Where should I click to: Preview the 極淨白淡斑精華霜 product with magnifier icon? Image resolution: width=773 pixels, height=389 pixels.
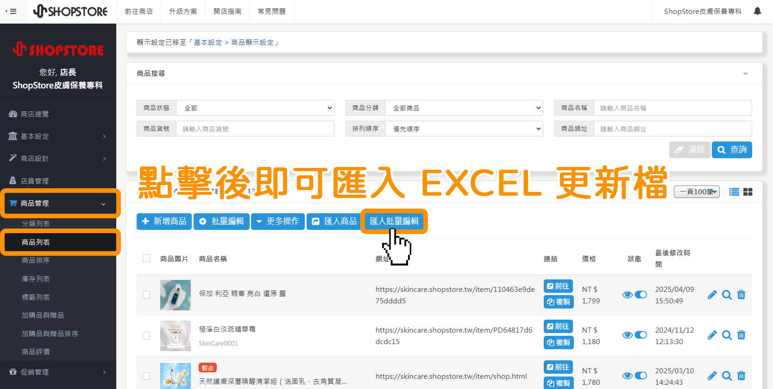click(x=727, y=335)
